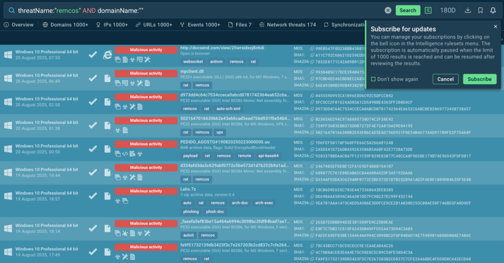The image size is (504, 263).
Task: Open the 180D time range dropdown
Action: (447, 10)
